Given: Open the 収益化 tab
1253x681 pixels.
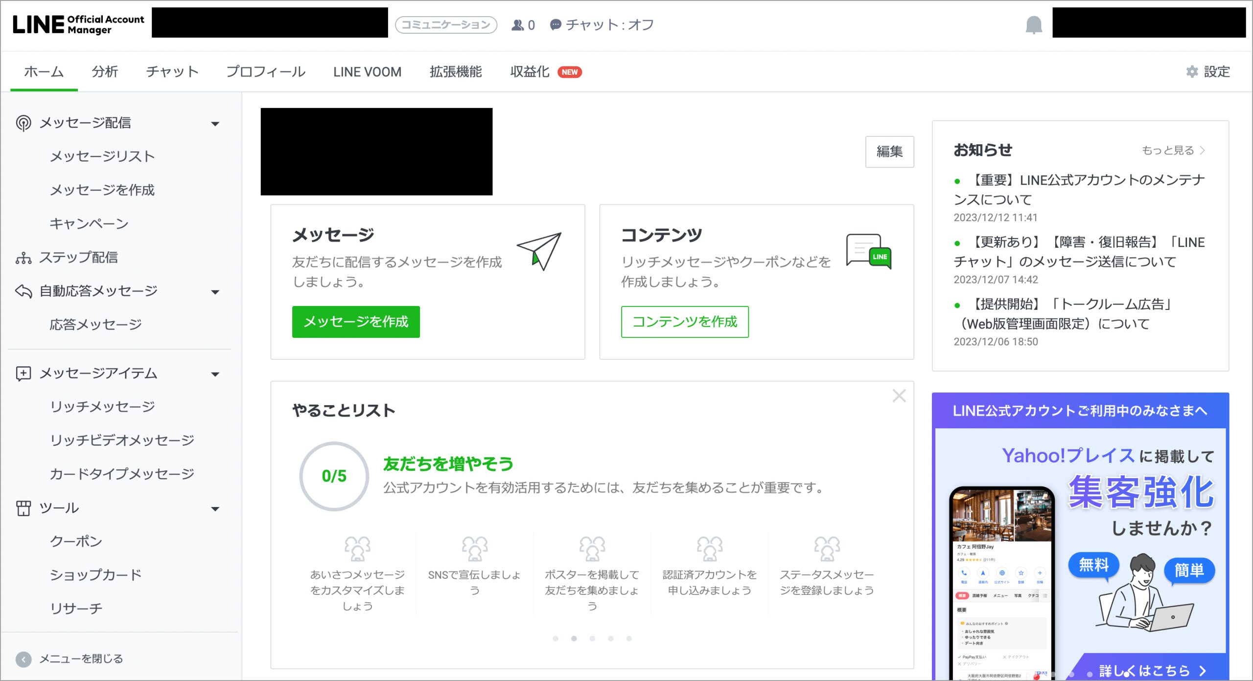Looking at the screenshot, I should click(530, 71).
